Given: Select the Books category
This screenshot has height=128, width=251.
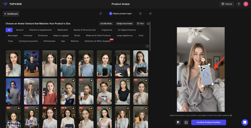Looking at the screenshot, I should [77, 36].
